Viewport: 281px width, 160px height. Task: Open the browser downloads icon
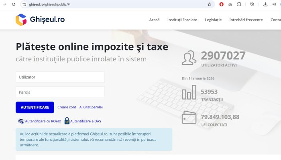tap(265, 4)
